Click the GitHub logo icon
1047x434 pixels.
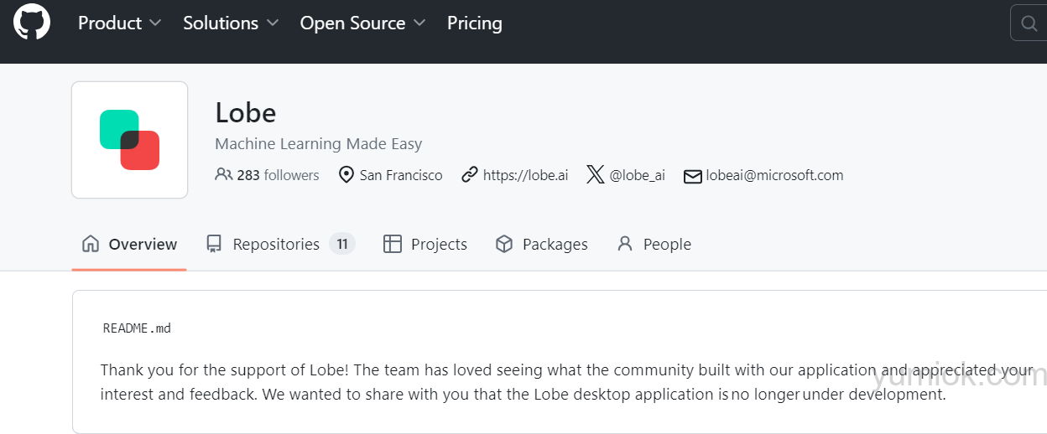point(32,23)
